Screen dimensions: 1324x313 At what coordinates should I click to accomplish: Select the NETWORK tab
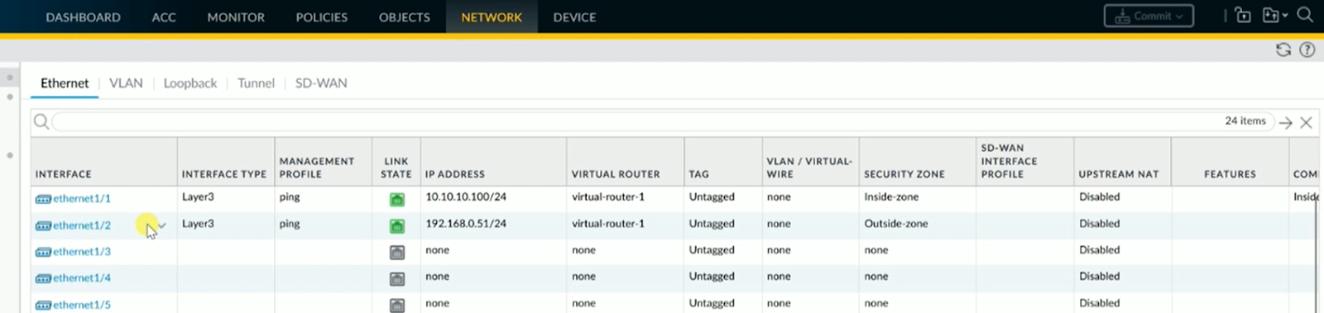[492, 17]
